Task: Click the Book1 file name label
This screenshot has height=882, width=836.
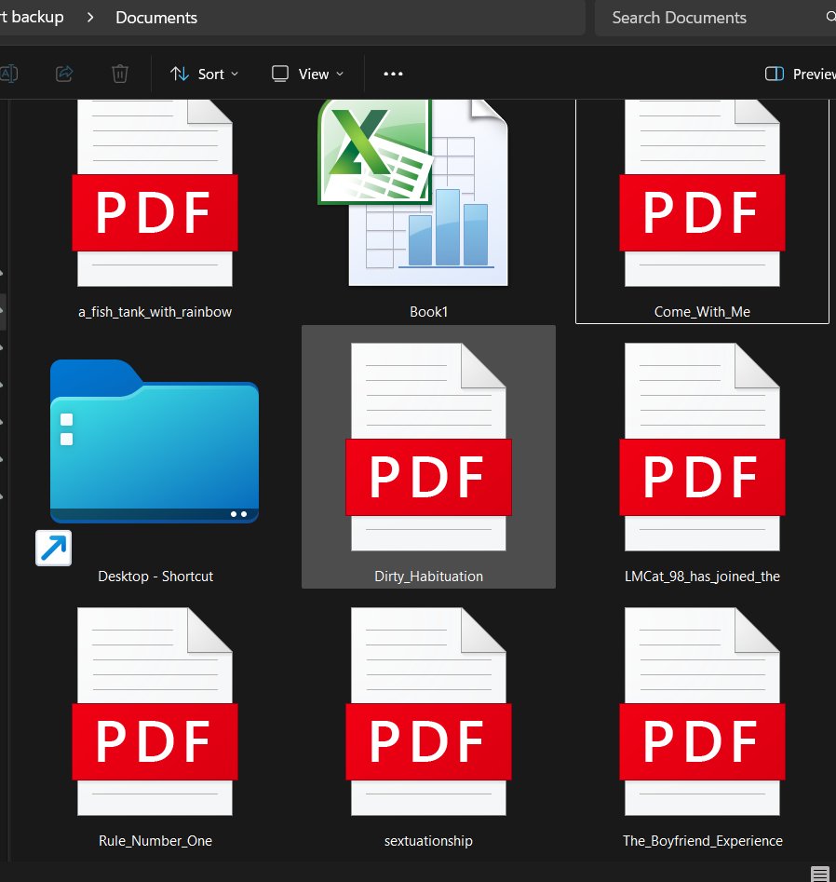Action: click(x=428, y=312)
